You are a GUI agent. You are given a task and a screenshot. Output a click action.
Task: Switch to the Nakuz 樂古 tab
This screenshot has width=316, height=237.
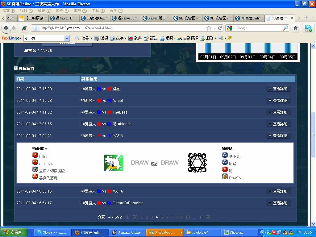click(156, 18)
